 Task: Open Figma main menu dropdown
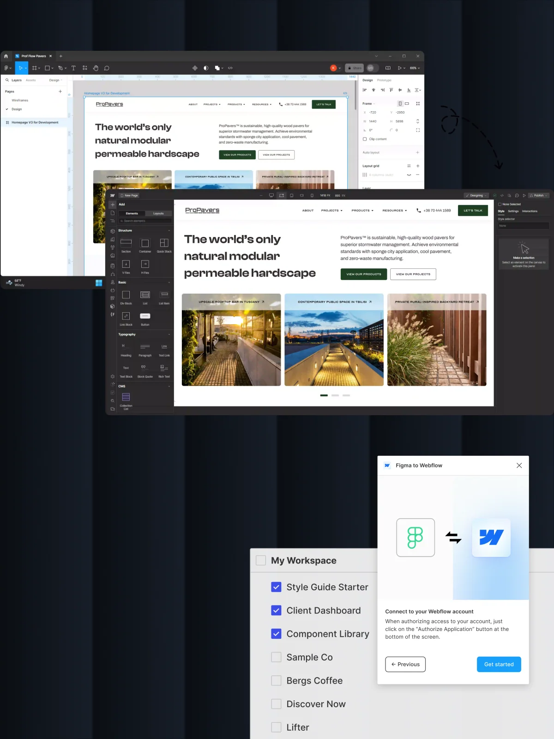[x=7, y=68]
